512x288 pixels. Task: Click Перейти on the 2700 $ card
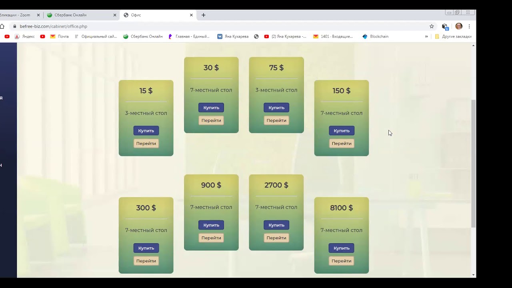276,238
